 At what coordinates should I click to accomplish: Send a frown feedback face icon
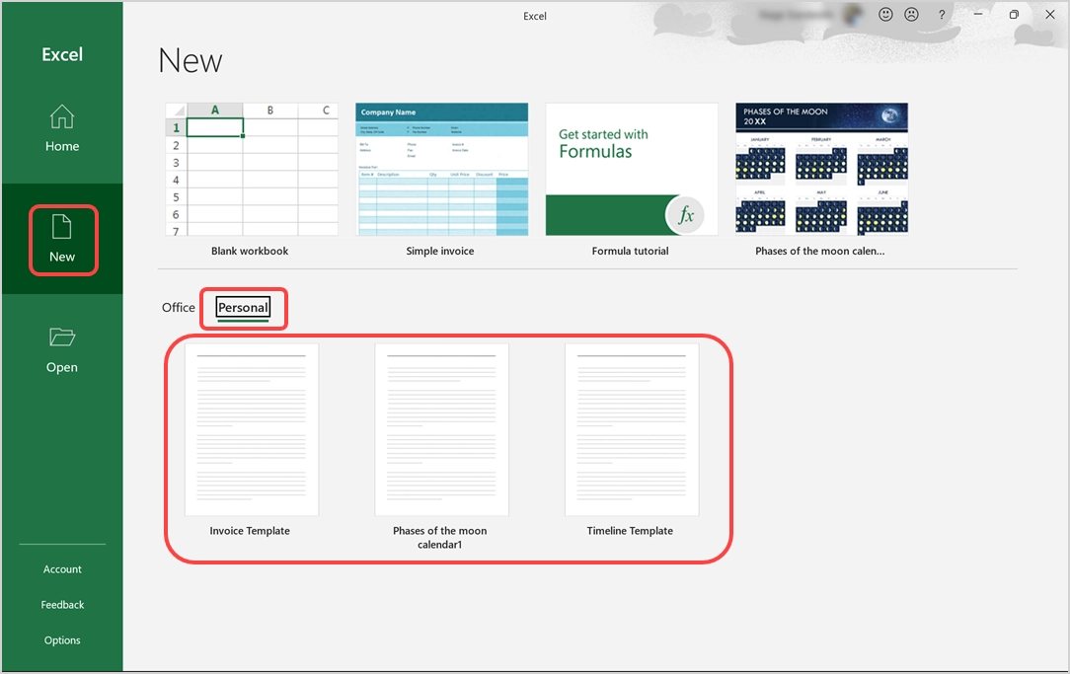911,15
